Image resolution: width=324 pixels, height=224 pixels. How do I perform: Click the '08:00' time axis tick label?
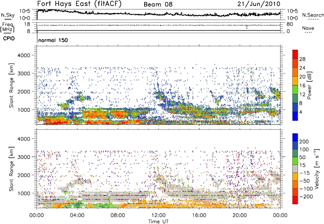coord(118,215)
